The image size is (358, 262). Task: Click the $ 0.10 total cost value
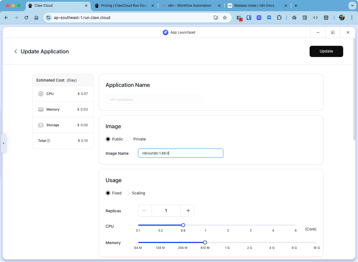83,141
